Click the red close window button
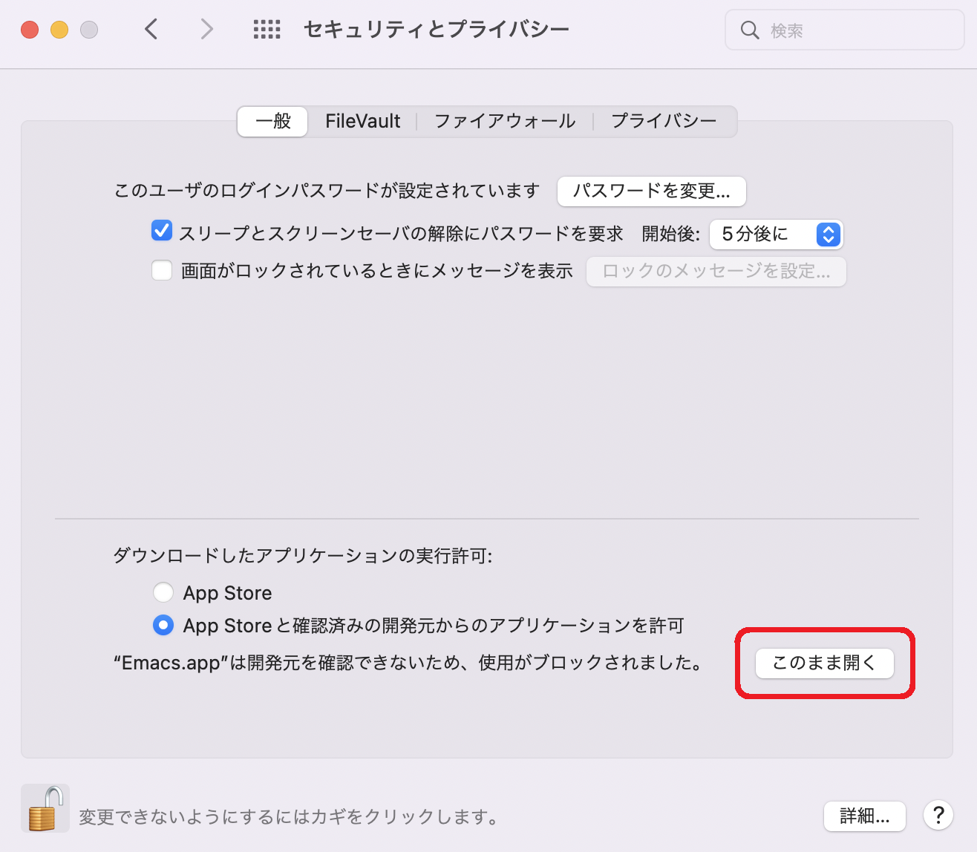The image size is (977, 852). click(x=30, y=30)
